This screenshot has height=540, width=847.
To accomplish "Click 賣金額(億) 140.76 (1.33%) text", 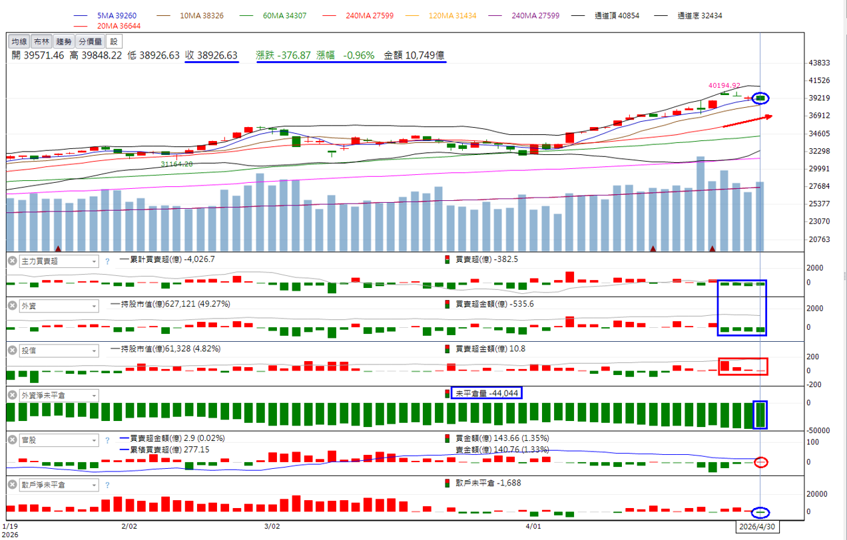I will (503, 450).
